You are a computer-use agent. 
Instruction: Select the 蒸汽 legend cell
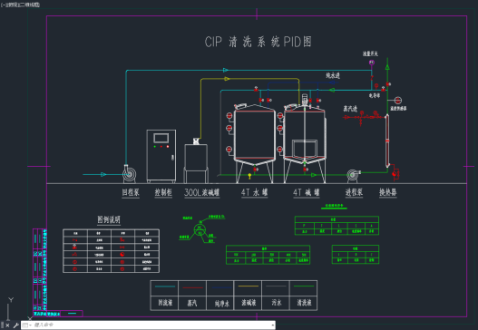coord(192,303)
